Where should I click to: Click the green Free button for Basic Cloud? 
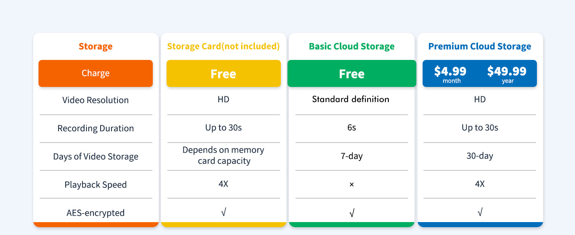tap(352, 74)
